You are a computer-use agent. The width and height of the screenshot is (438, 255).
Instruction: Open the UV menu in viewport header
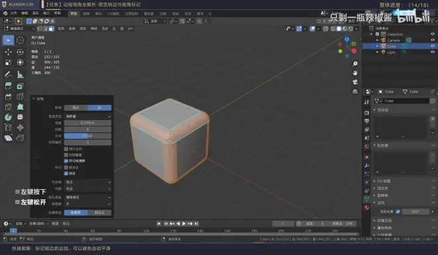click(130, 29)
